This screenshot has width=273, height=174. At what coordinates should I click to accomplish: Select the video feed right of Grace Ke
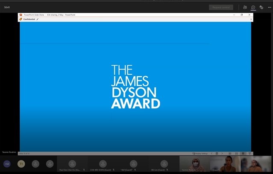pyautogui.click(x=256, y=164)
